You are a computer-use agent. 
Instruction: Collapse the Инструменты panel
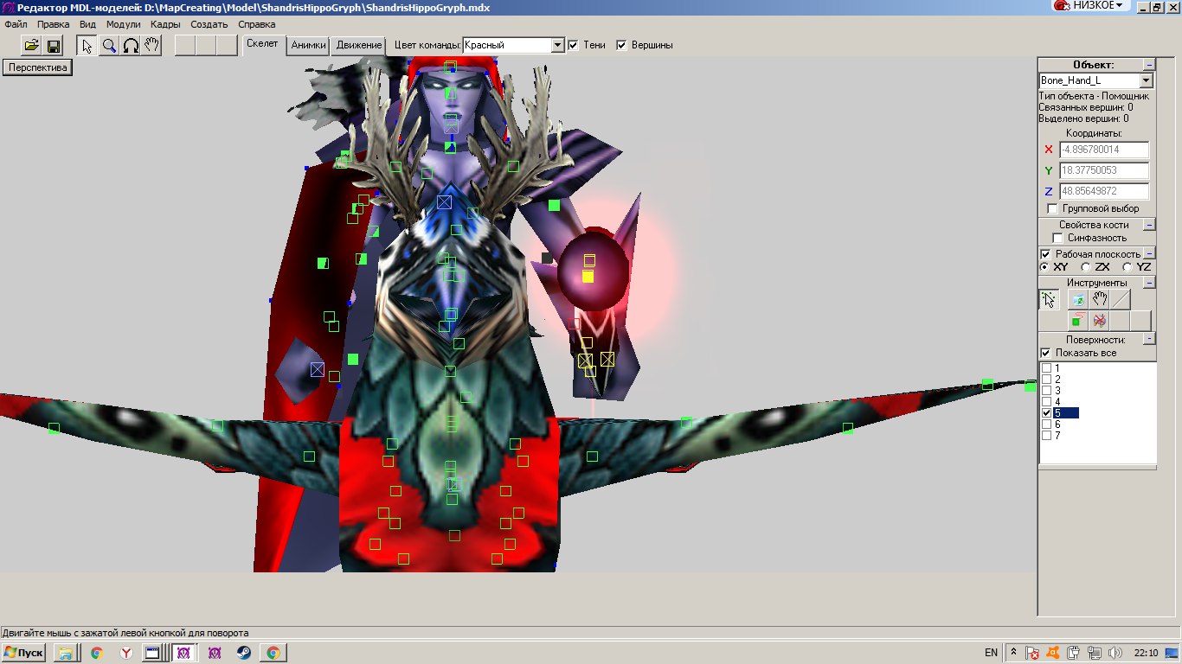(x=1149, y=283)
